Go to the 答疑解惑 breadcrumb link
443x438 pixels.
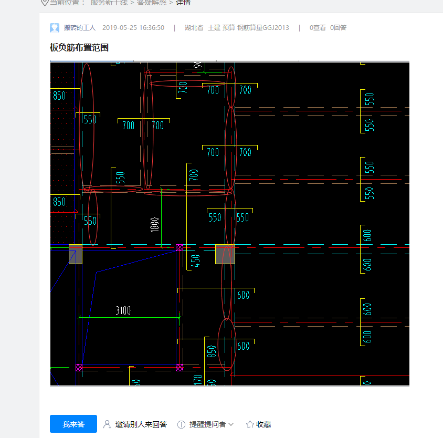coord(152,3)
